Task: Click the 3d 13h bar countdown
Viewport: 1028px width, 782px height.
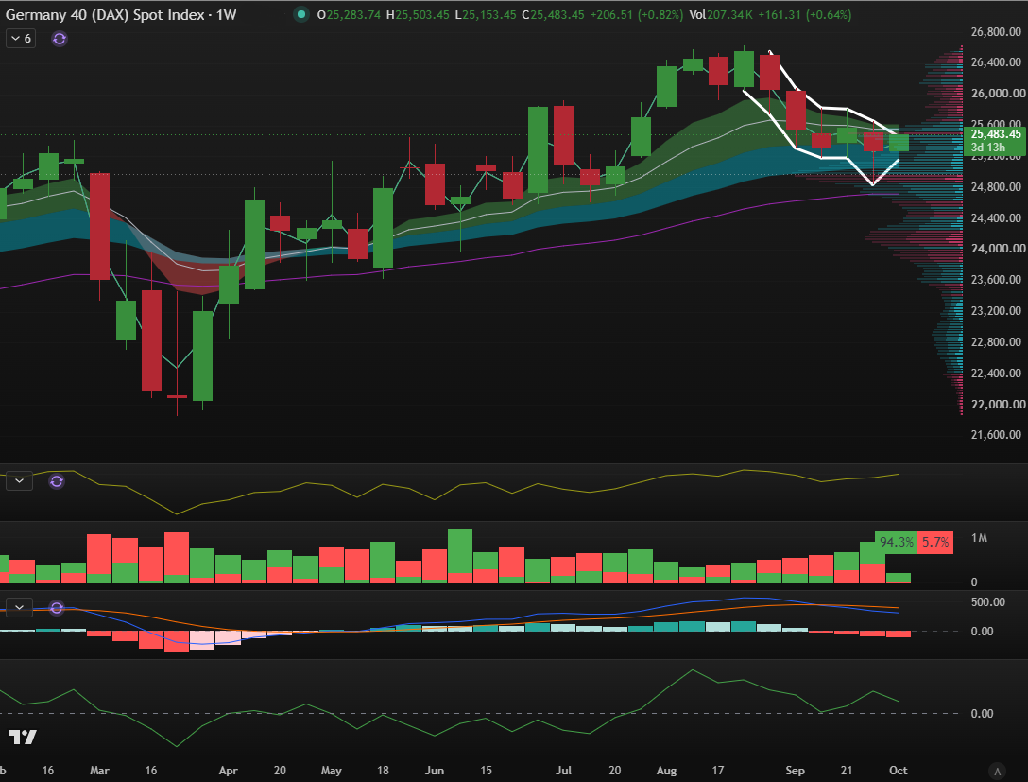Action: [x=987, y=147]
